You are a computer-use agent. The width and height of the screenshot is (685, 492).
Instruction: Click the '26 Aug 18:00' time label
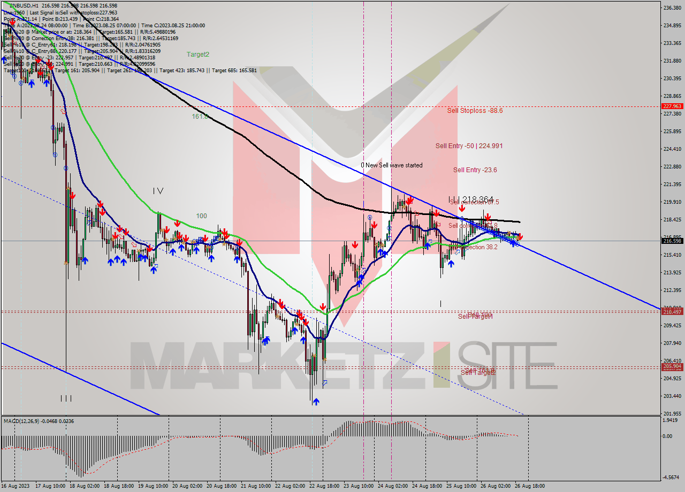point(529,487)
